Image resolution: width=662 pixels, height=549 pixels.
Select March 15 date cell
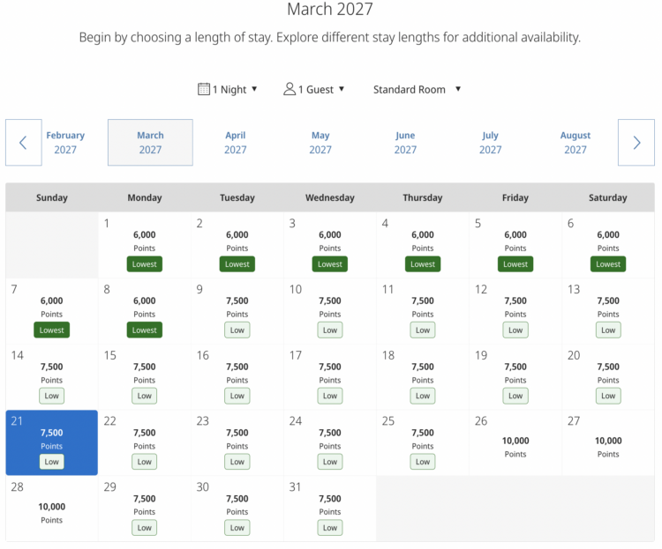pos(145,377)
